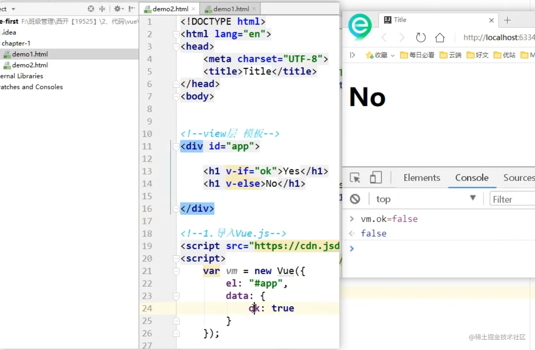
Task: Click the meta charset tag on line 4
Action: (266, 59)
